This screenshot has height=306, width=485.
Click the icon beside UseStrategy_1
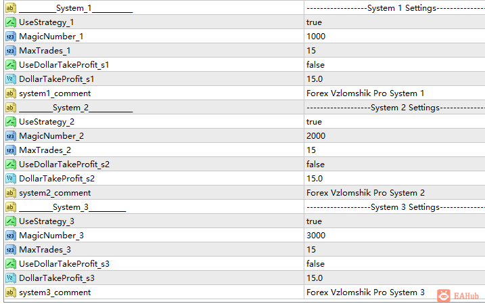pos(10,22)
